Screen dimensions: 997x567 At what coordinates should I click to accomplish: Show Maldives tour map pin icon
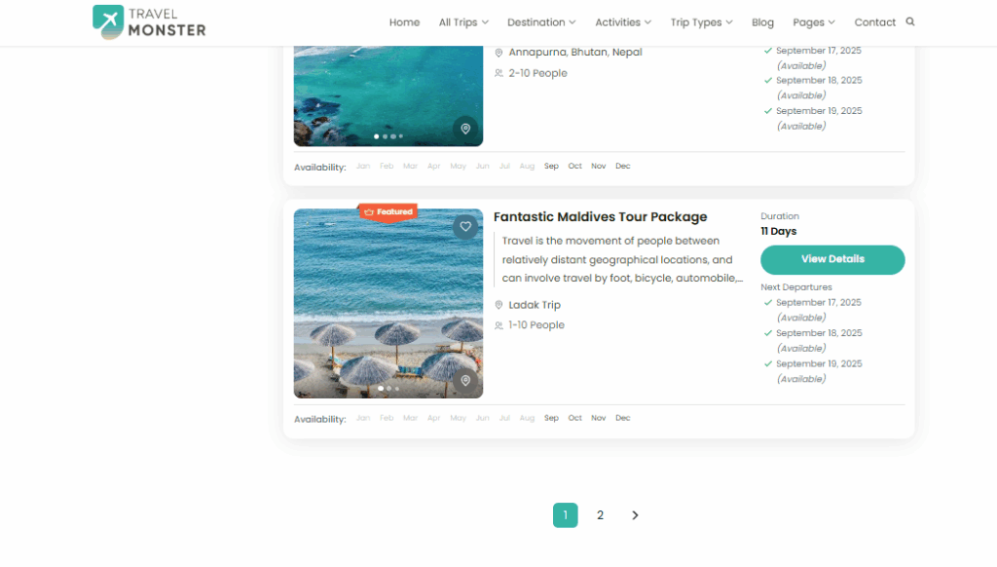(x=465, y=381)
